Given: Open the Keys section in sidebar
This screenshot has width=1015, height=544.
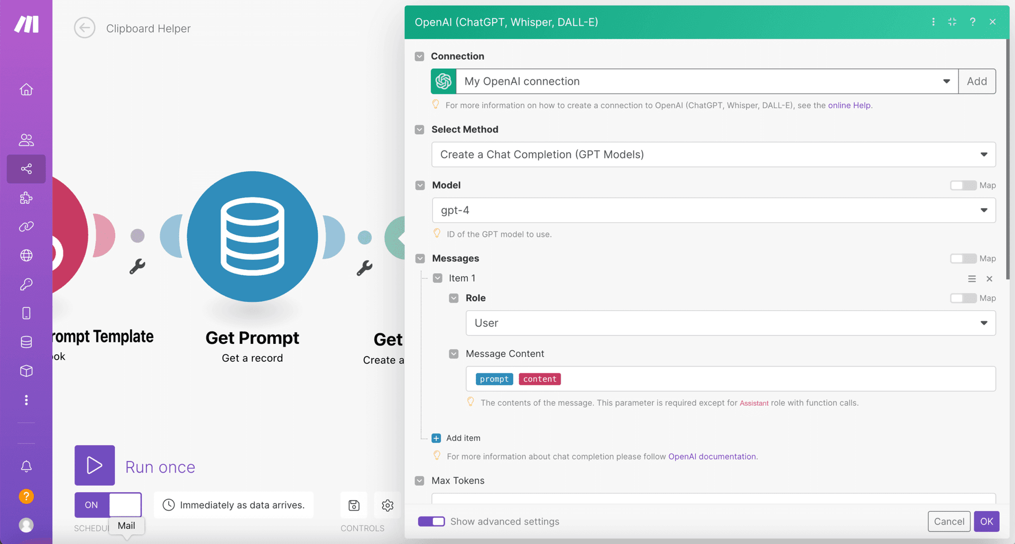Looking at the screenshot, I should click(26, 284).
